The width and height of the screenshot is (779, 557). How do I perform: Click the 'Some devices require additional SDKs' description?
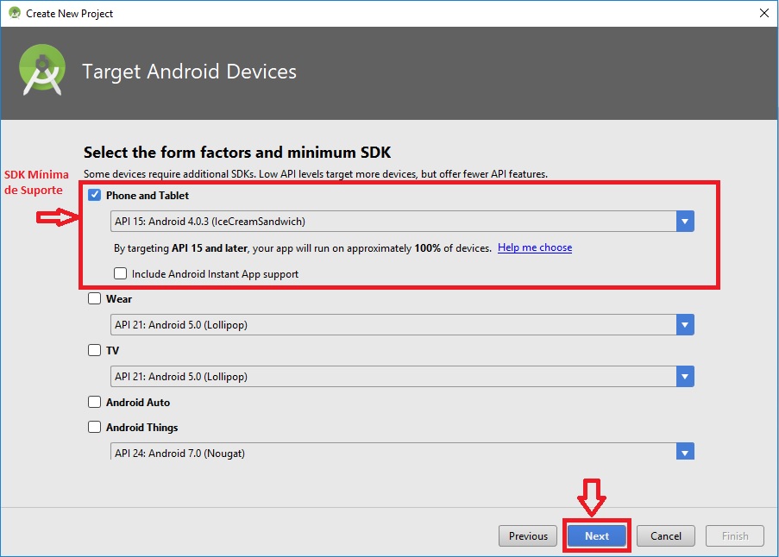click(316, 174)
